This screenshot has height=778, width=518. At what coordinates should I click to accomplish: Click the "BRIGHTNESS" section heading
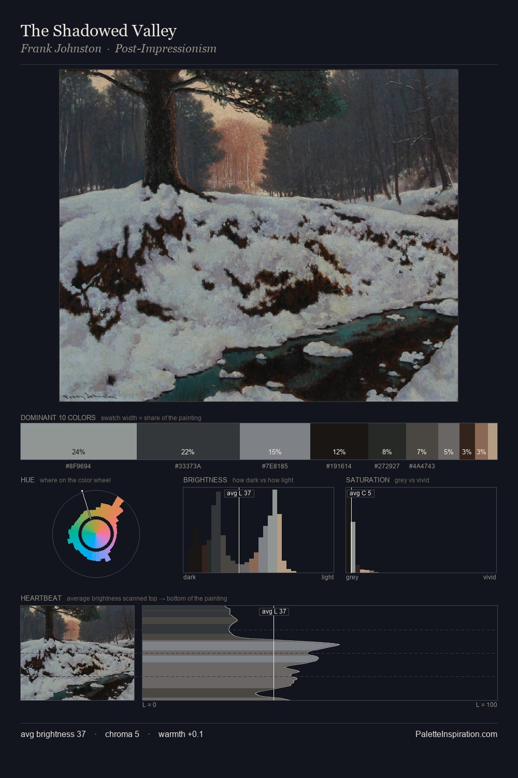tap(205, 480)
